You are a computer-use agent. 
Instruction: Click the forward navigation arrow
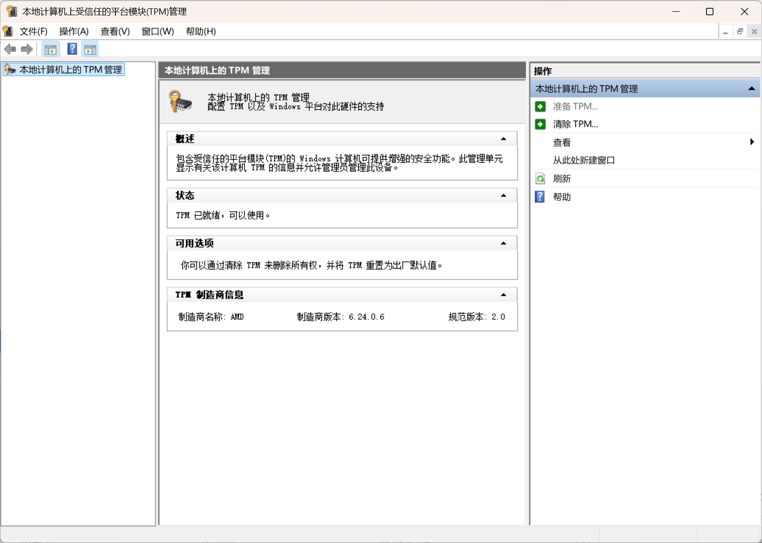tap(26, 49)
